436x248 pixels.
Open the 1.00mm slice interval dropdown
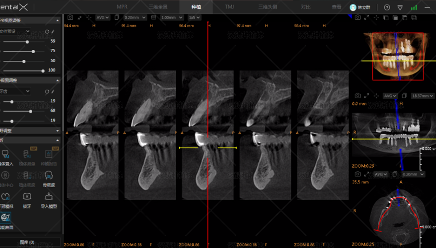[x=172, y=17]
